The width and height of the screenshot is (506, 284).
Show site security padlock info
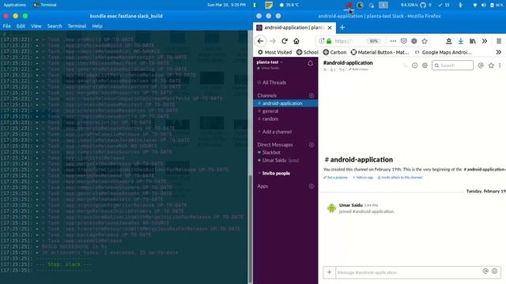tap(329, 41)
